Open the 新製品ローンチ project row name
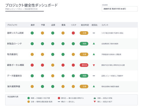Image resolution: width=143 pixels, height=107 pixels. pyautogui.click(x=14, y=44)
